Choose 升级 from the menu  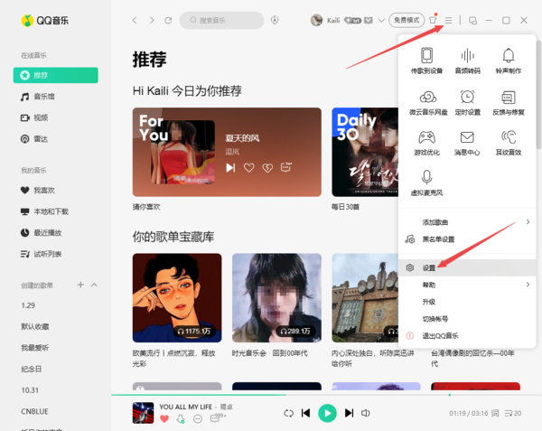point(467,302)
